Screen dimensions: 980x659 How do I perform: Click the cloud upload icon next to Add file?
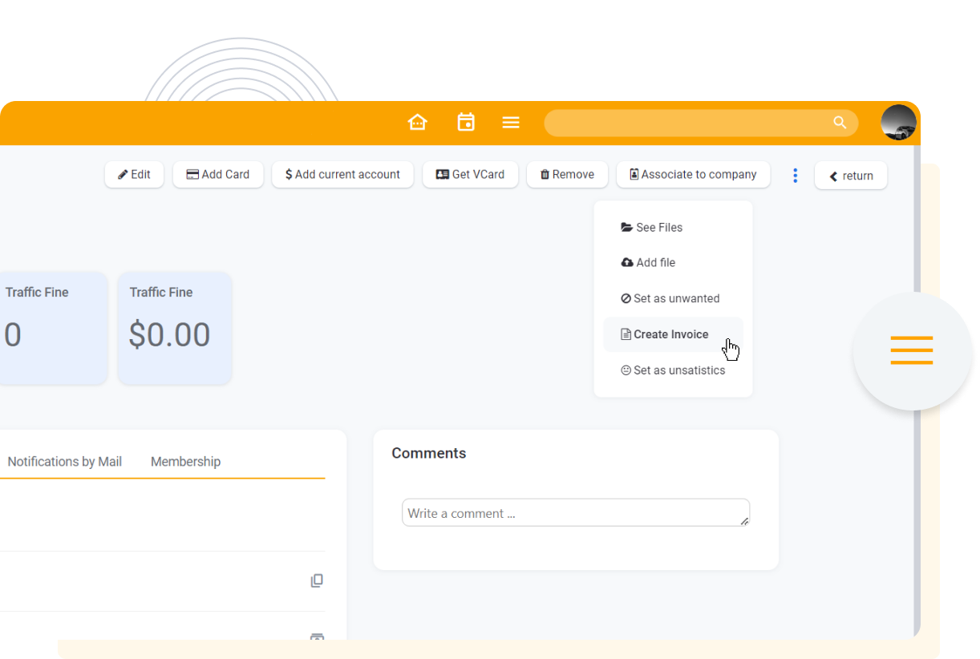pos(626,262)
